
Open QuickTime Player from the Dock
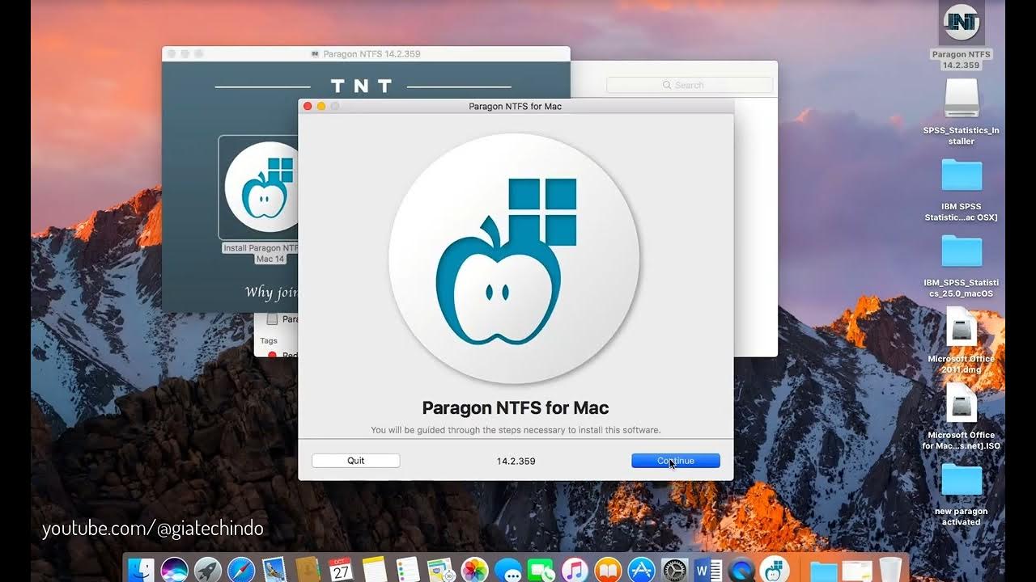coord(741,570)
